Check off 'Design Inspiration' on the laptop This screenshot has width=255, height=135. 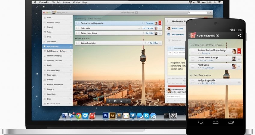pos(78,43)
